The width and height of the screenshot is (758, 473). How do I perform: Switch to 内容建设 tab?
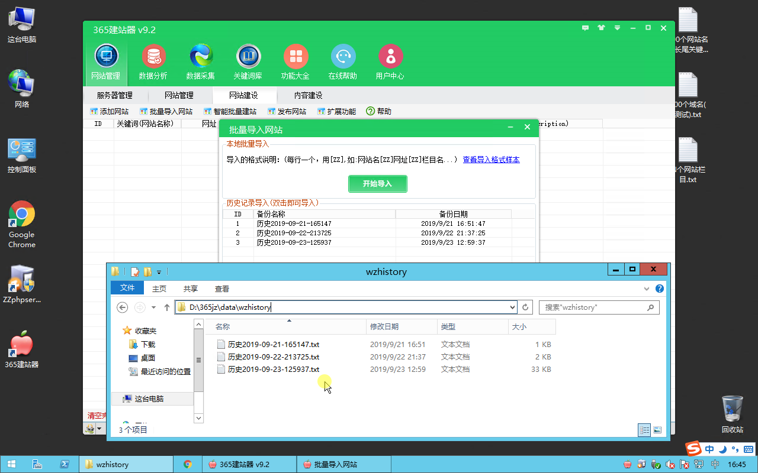(x=309, y=95)
